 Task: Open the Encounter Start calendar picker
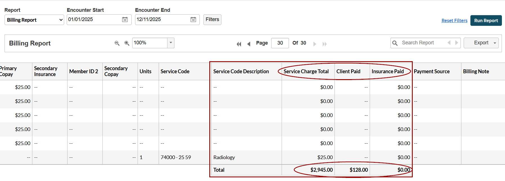click(125, 20)
